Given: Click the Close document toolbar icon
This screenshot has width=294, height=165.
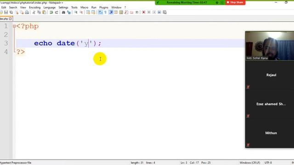Looking at the screenshot, I should pyautogui.click(x=17, y=12).
